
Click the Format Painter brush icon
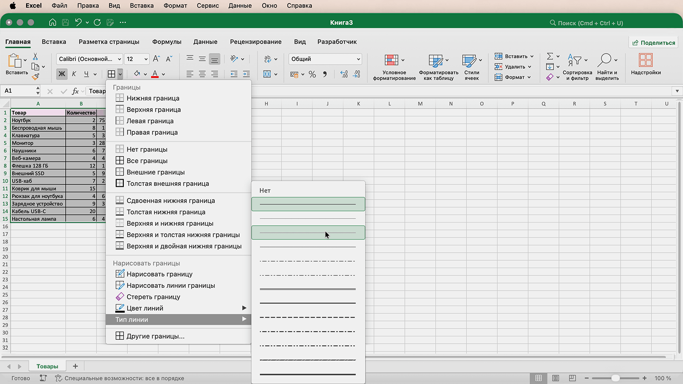point(35,77)
